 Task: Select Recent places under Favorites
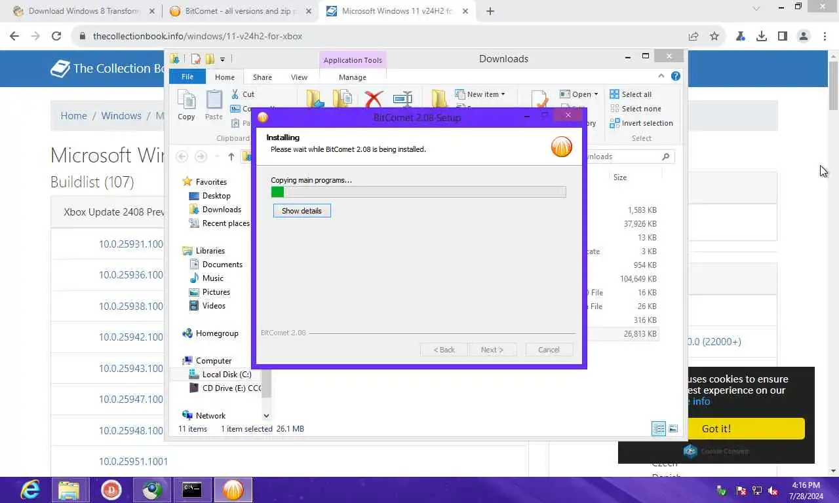[x=220, y=223]
